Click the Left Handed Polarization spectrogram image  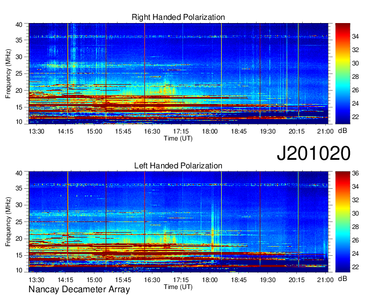[x=178, y=222]
